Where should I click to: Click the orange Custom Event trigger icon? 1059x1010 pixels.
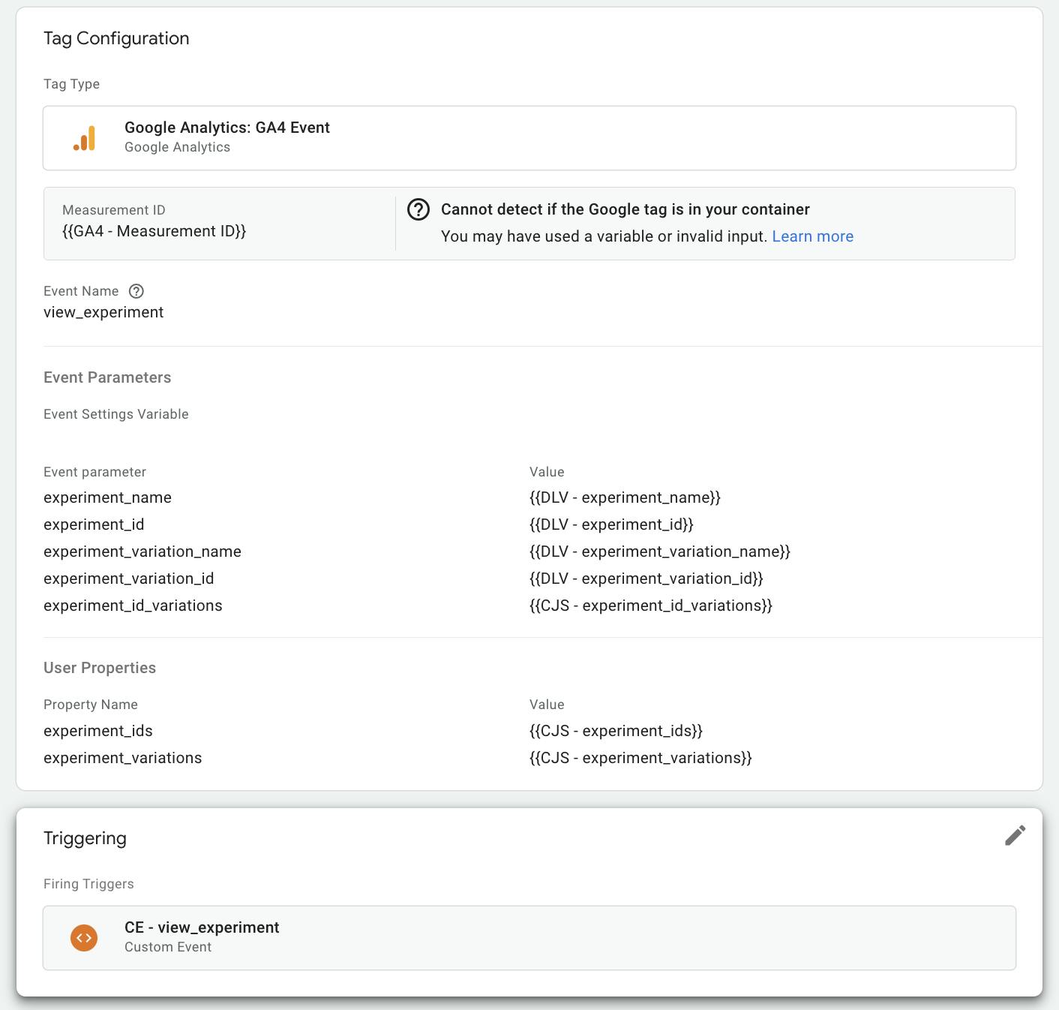click(x=84, y=937)
